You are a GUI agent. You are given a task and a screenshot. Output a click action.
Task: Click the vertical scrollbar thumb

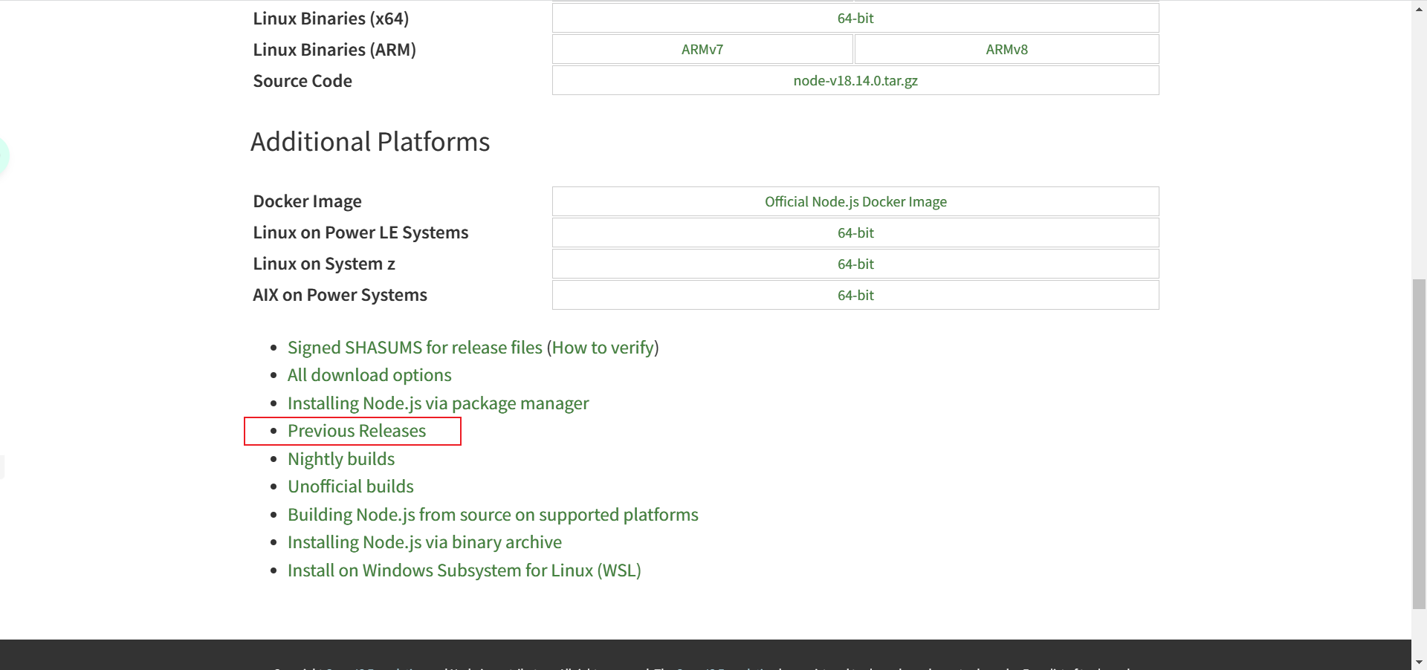pyautogui.click(x=1419, y=443)
